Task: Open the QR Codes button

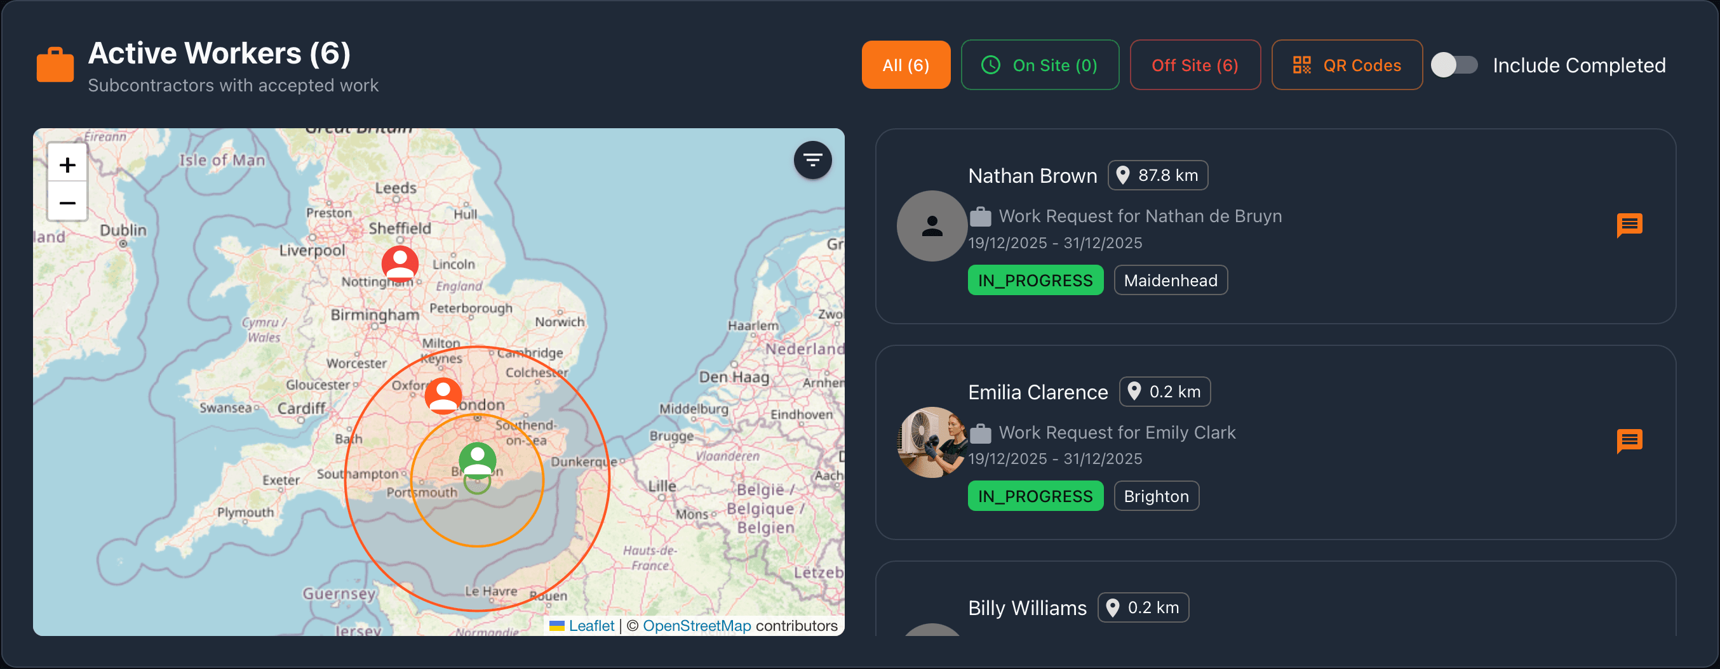Action: click(x=1346, y=65)
